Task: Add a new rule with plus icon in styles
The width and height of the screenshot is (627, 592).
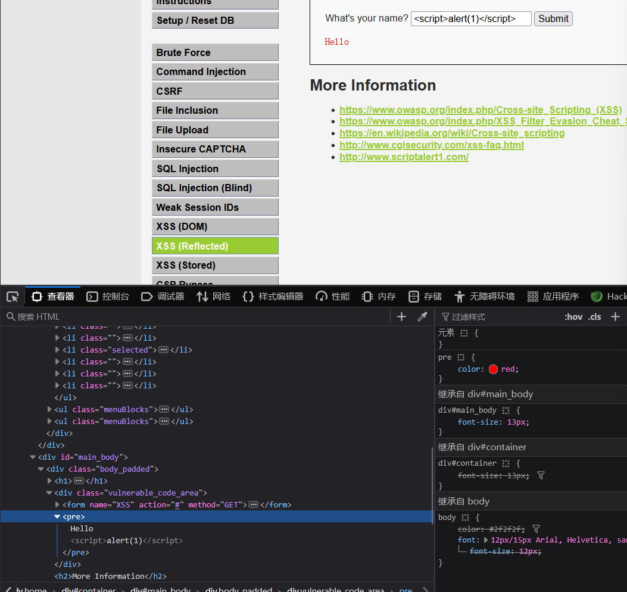Action: pos(616,317)
